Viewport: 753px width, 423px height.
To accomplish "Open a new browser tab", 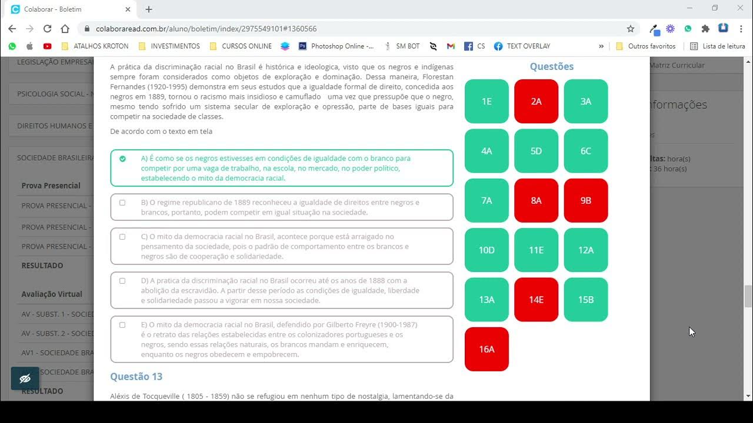I will (x=149, y=9).
